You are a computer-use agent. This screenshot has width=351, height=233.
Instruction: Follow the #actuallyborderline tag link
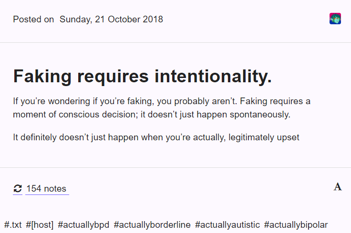coord(152,225)
